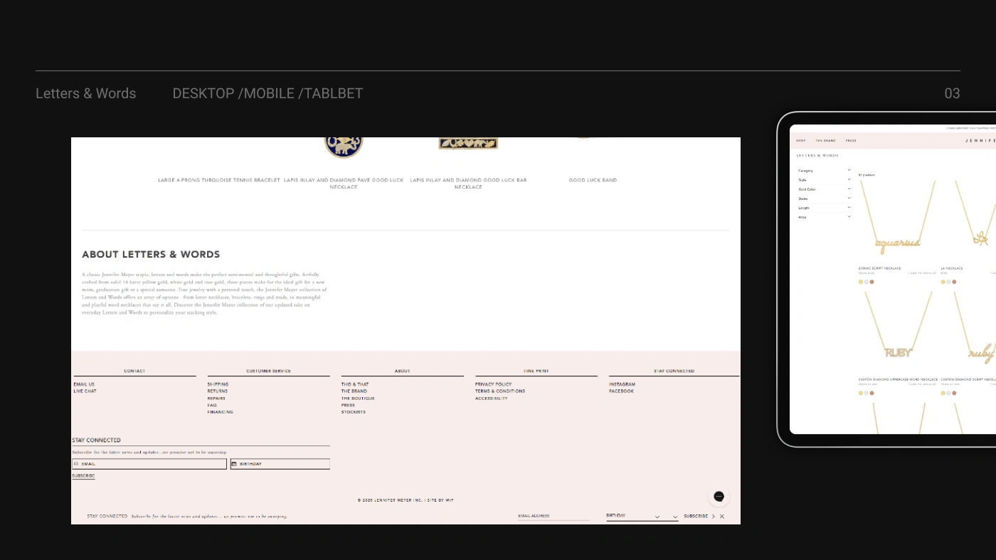Open the Facebook footer link
The image size is (996, 560).
pos(621,391)
